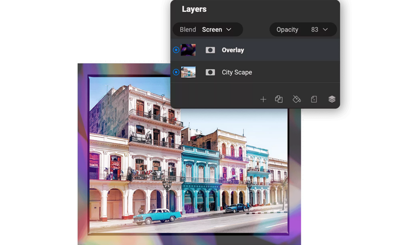The height and width of the screenshot is (245, 410).
Task: Click the mask icon on Overlay layer
Action: (210, 50)
